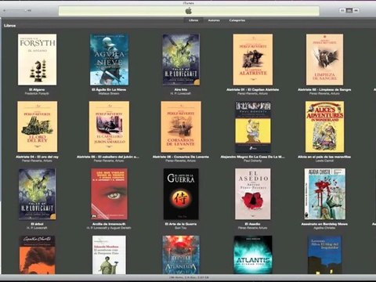Image resolution: width=376 pixels, height=282 pixels.
Task: Click 'Alicia en el país de las maravillas' title
Action: [x=324, y=157]
